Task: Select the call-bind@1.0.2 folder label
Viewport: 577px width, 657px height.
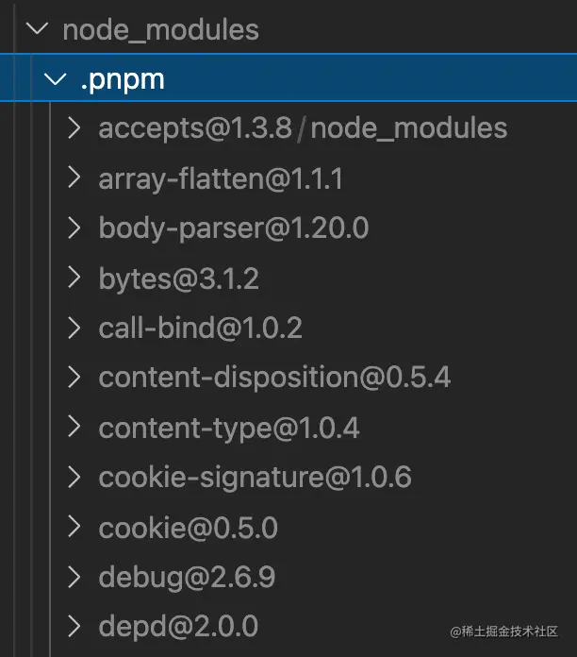Action: click(200, 328)
